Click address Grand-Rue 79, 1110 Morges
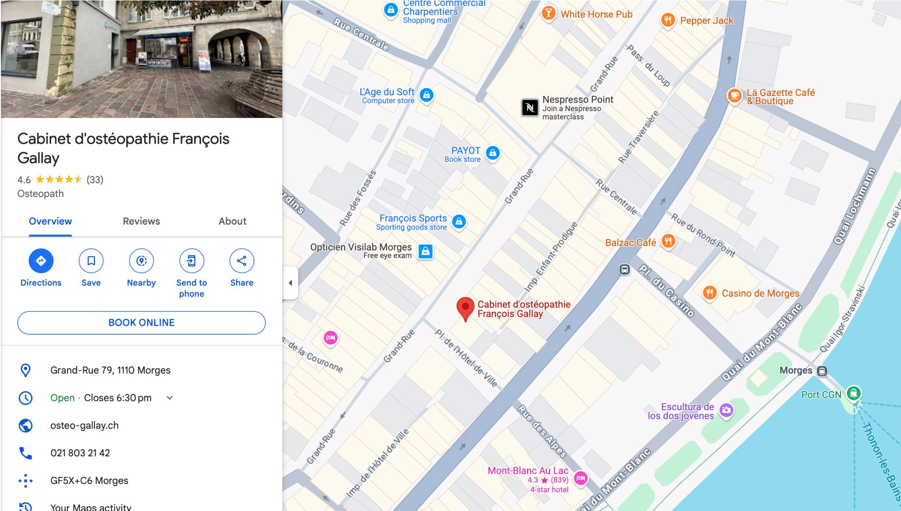 110,370
